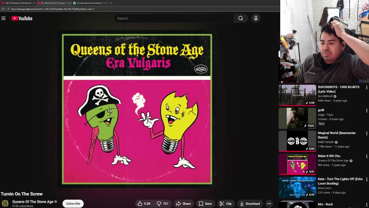Close the Merchandise Store Admin tab
Image resolution: width=369 pixels, height=208 pixels.
(x=106, y=3)
